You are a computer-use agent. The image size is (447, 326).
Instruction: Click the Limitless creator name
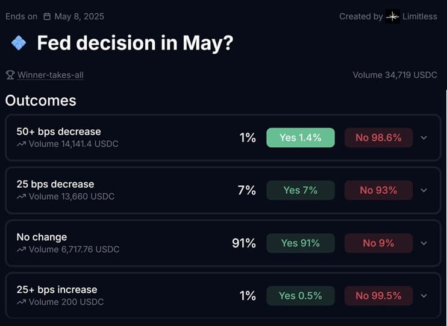tap(420, 16)
